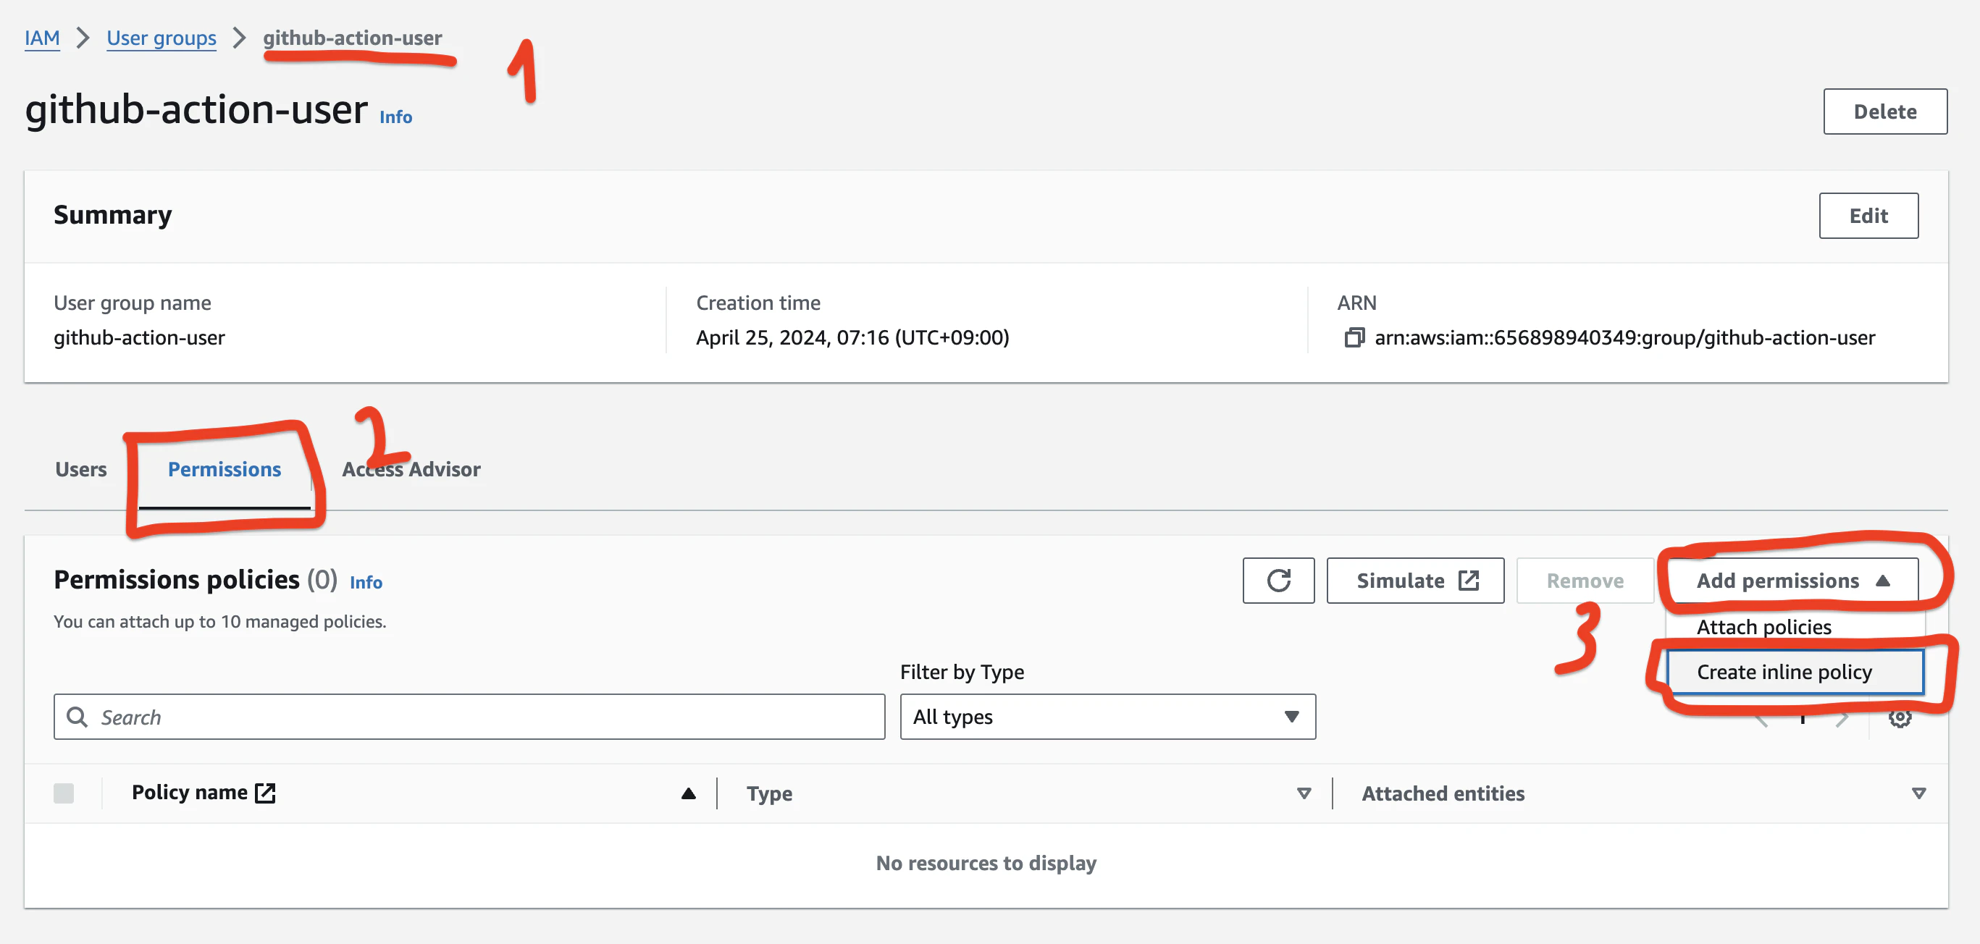This screenshot has width=1980, height=944.
Task: Sort by Policy name ascending arrow
Action: point(688,793)
